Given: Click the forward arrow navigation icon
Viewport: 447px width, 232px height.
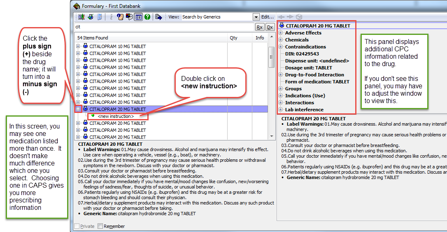Looking at the screenshot, I should point(290,17).
